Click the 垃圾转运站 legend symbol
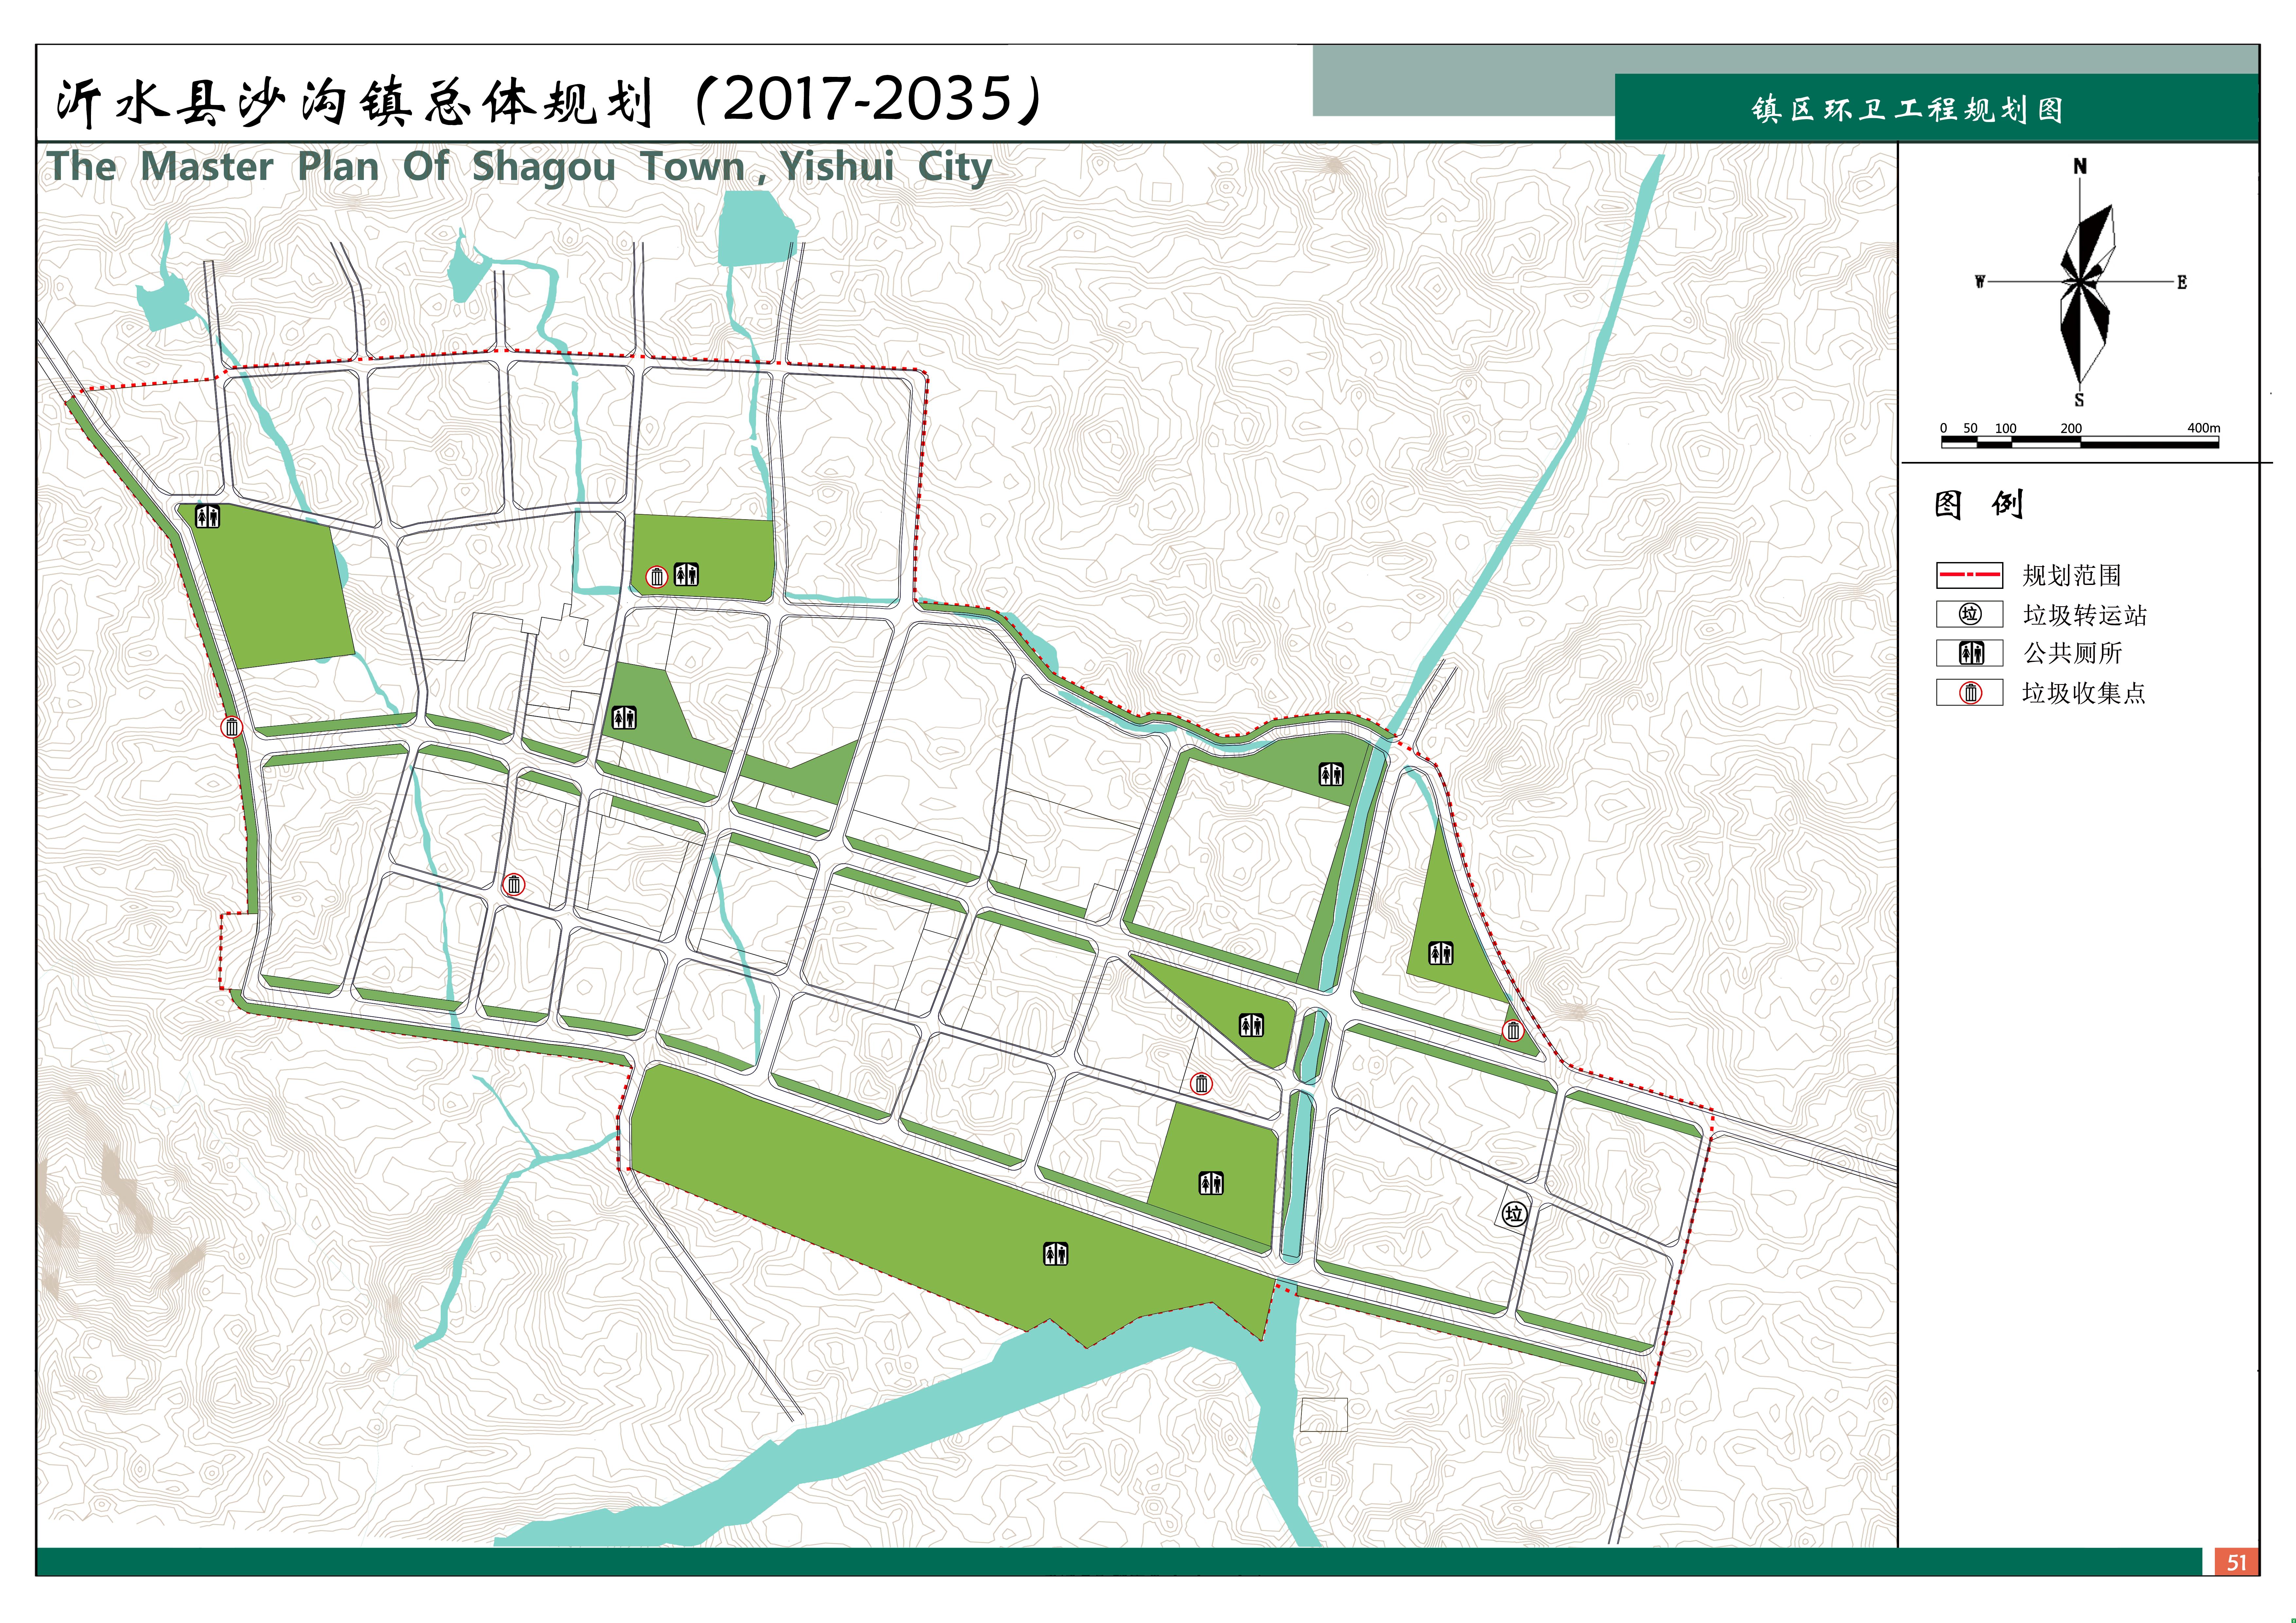Viewport: 2296px width, 1623px height. point(1970,614)
